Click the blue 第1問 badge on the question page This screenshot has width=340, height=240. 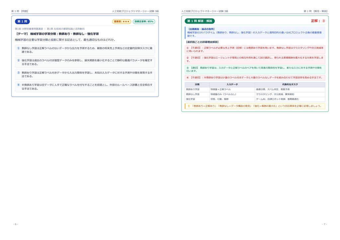click(22, 22)
